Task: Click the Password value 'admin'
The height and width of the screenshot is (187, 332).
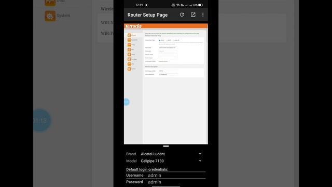Action: click(x=155, y=182)
